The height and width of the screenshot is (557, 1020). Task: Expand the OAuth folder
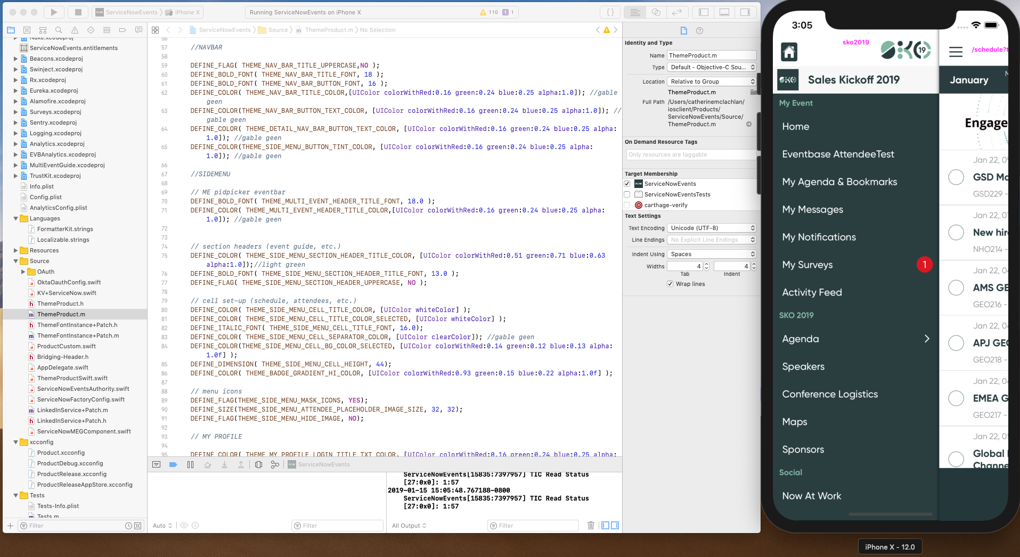23,272
